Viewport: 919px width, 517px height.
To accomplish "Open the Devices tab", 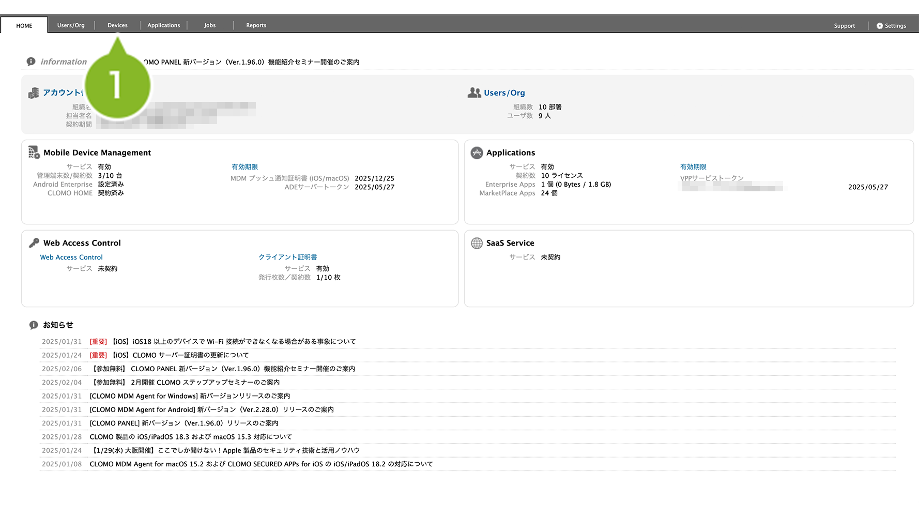I will point(117,25).
